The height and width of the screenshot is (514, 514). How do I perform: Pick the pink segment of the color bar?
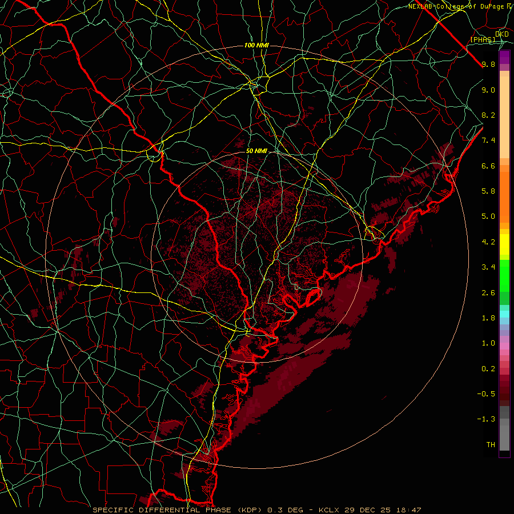(x=504, y=346)
